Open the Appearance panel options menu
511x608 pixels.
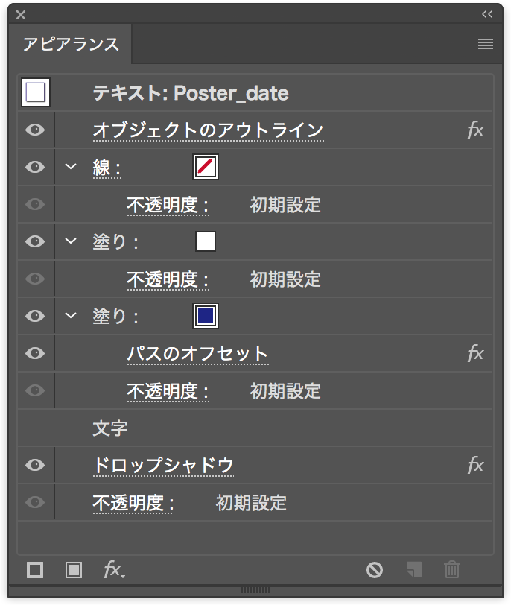tap(486, 44)
